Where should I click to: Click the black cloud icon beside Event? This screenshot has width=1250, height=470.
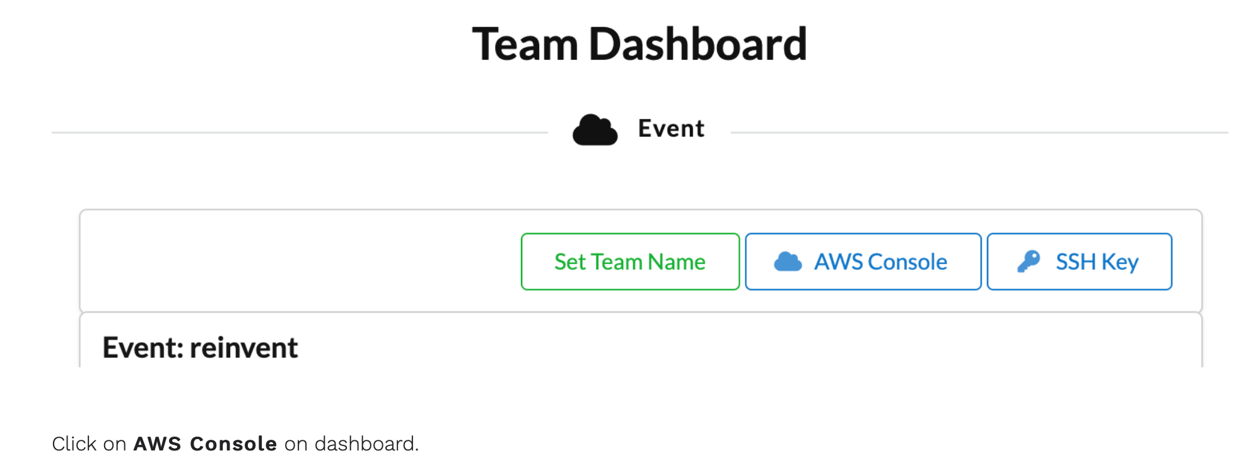tap(595, 130)
